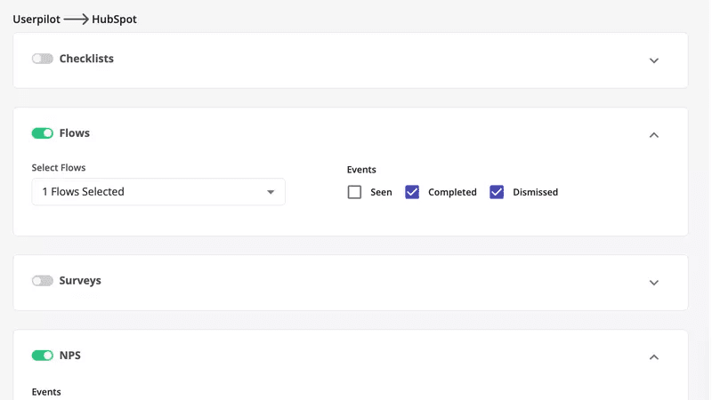Viewport: 712px width, 400px height.
Task: Switch off the NPS toggle
Action: click(42, 356)
